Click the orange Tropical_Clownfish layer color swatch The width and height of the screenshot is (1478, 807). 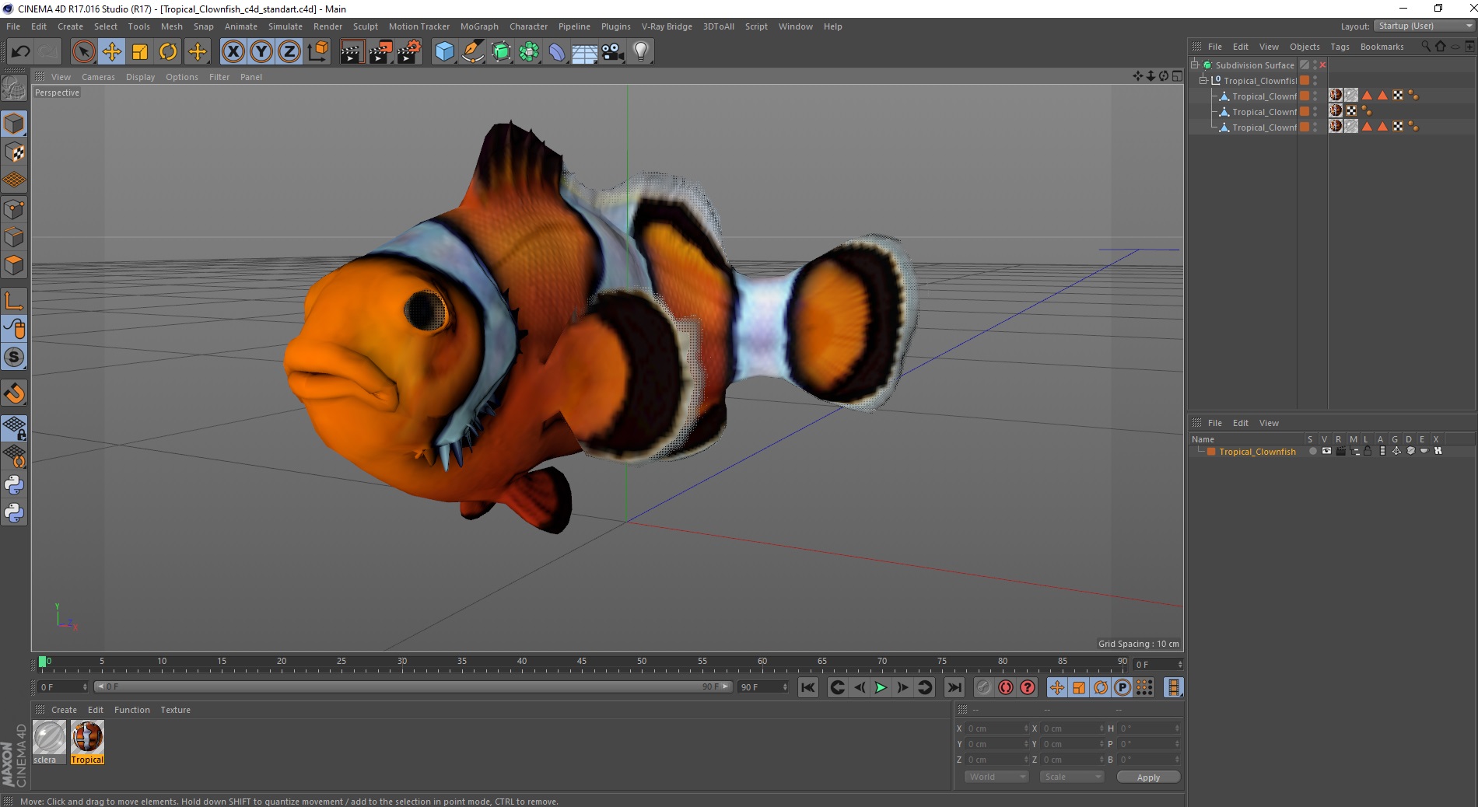[1211, 452]
